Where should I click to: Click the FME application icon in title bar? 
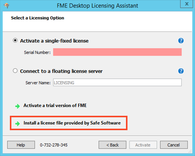click(6, 5)
